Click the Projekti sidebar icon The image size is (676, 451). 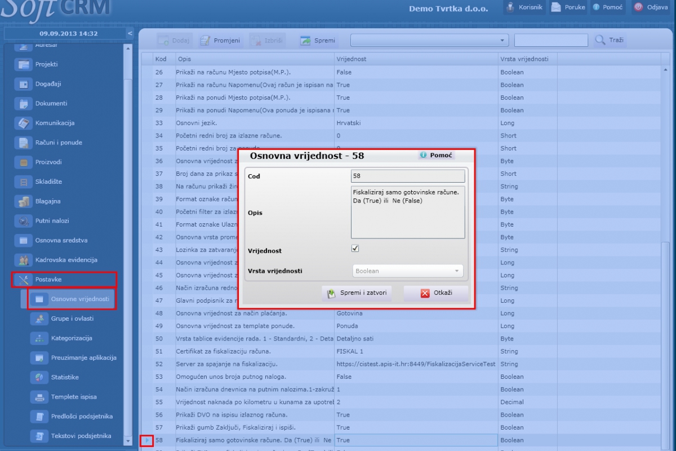pos(24,64)
